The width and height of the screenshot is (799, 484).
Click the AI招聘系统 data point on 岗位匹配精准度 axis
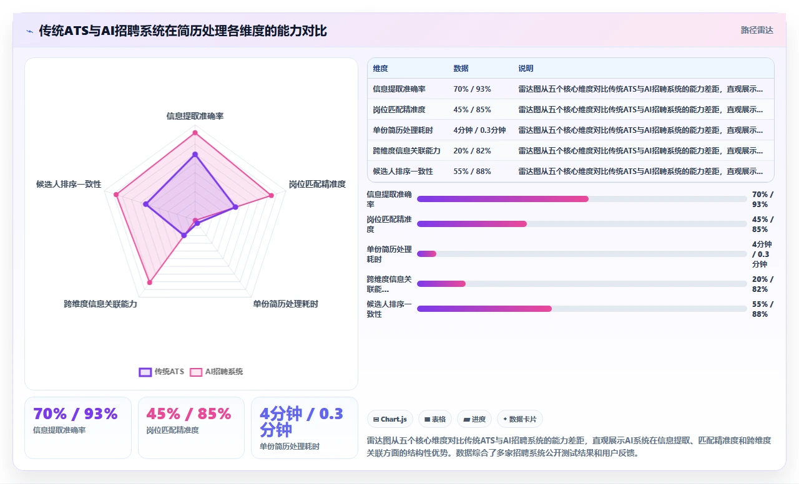click(x=272, y=195)
